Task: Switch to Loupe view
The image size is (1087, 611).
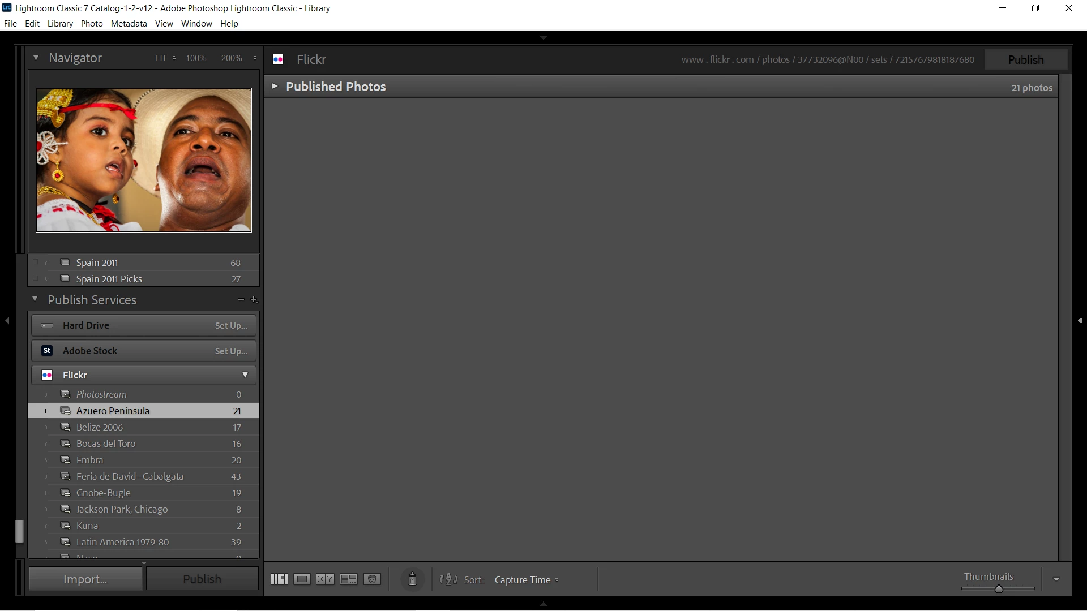Action: pos(302,579)
